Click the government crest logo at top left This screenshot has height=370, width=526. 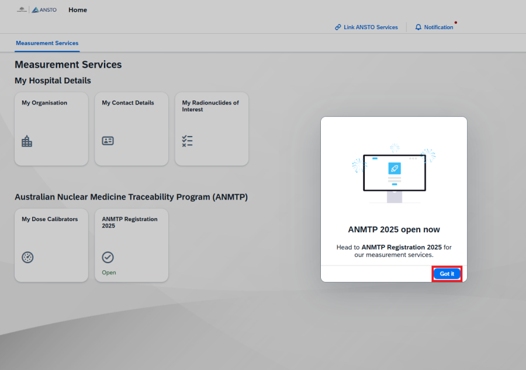point(22,10)
